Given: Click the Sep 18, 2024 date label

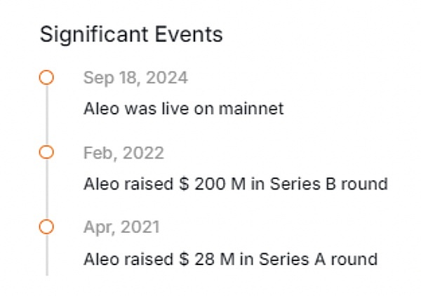Looking at the screenshot, I should [x=135, y=77].
